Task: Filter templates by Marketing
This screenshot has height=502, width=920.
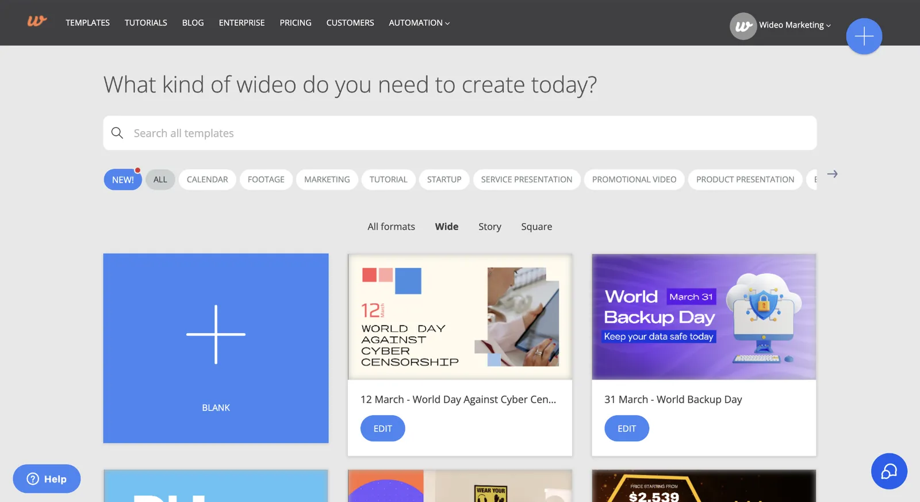Action: pyautogui.click(x=327, y=179)
